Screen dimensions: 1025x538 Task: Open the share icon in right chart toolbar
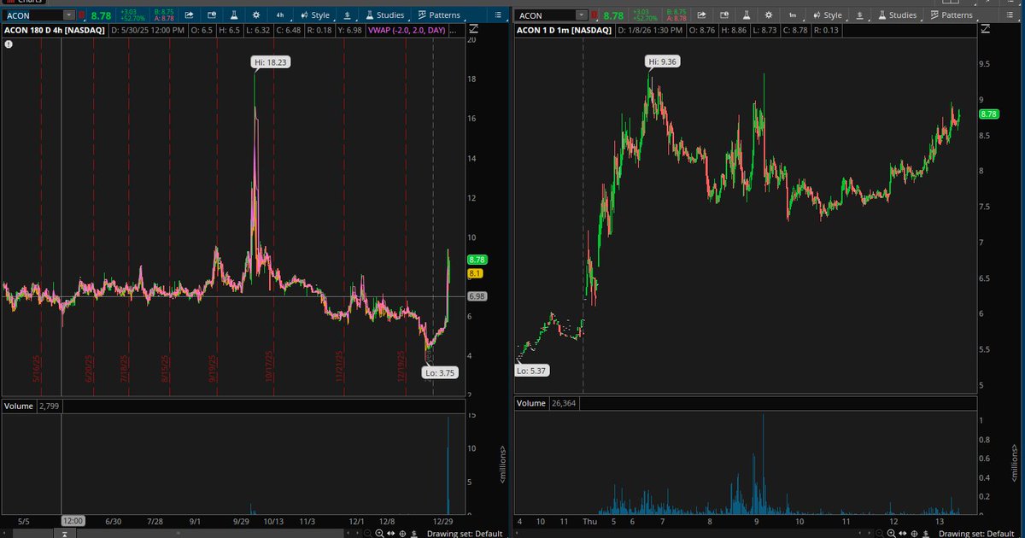click(x=701, y=15)
